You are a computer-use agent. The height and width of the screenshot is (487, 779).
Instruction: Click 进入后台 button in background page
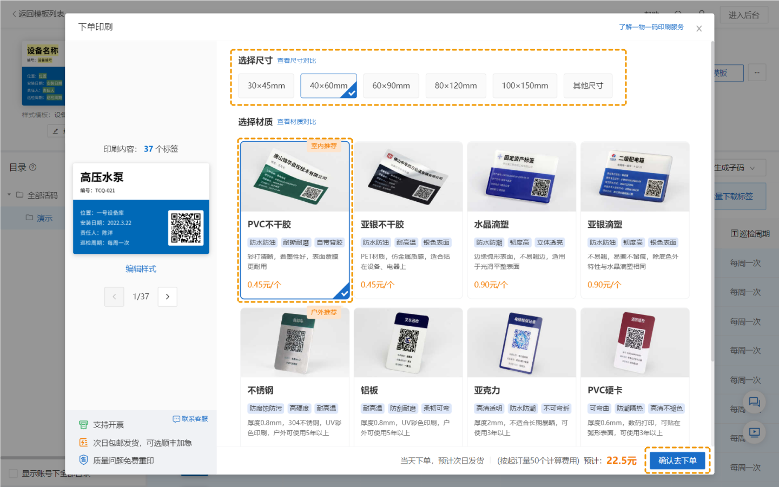click(x=744, y=15)
